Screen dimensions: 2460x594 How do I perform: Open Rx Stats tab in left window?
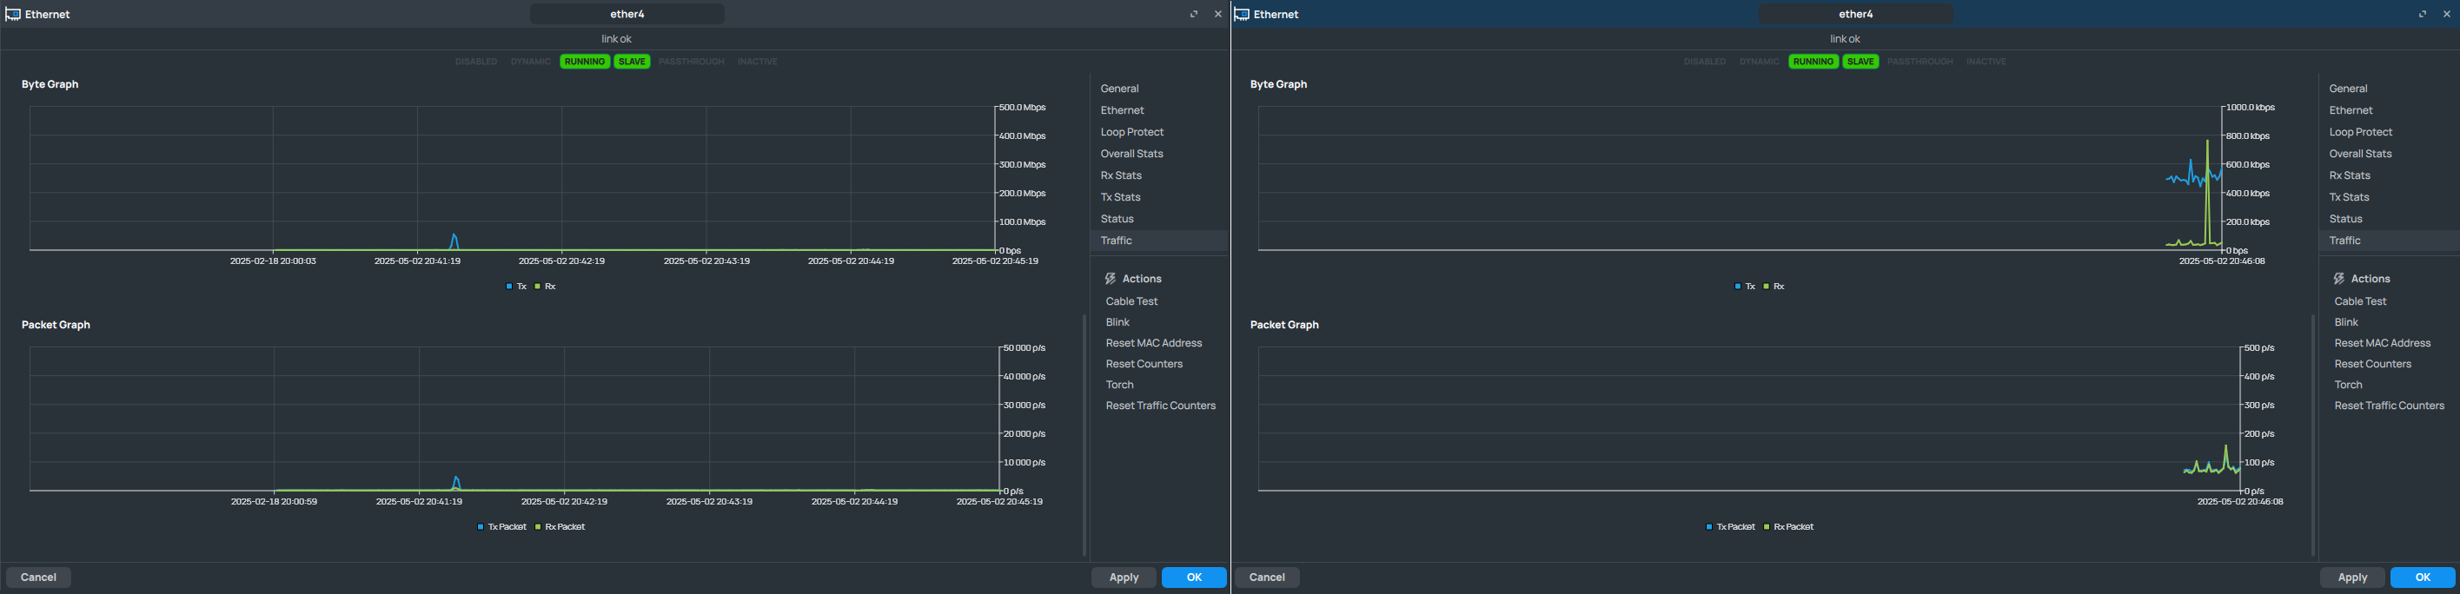coord(1158,175)
